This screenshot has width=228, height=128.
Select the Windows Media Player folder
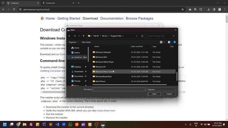pos(134,62)
